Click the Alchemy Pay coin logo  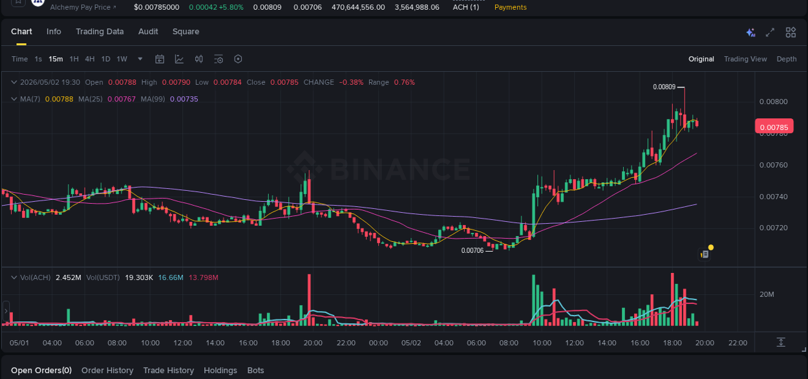38,3
